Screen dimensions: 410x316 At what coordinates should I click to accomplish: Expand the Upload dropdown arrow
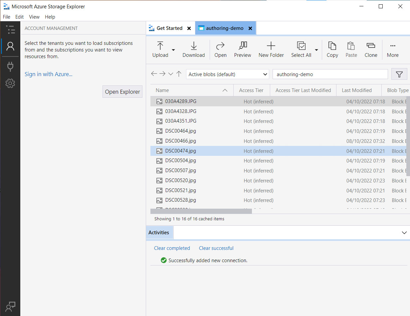[173, 50]
